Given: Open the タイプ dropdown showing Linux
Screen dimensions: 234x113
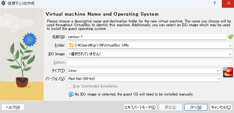Looking at the screenshot, I should (144, 71).
